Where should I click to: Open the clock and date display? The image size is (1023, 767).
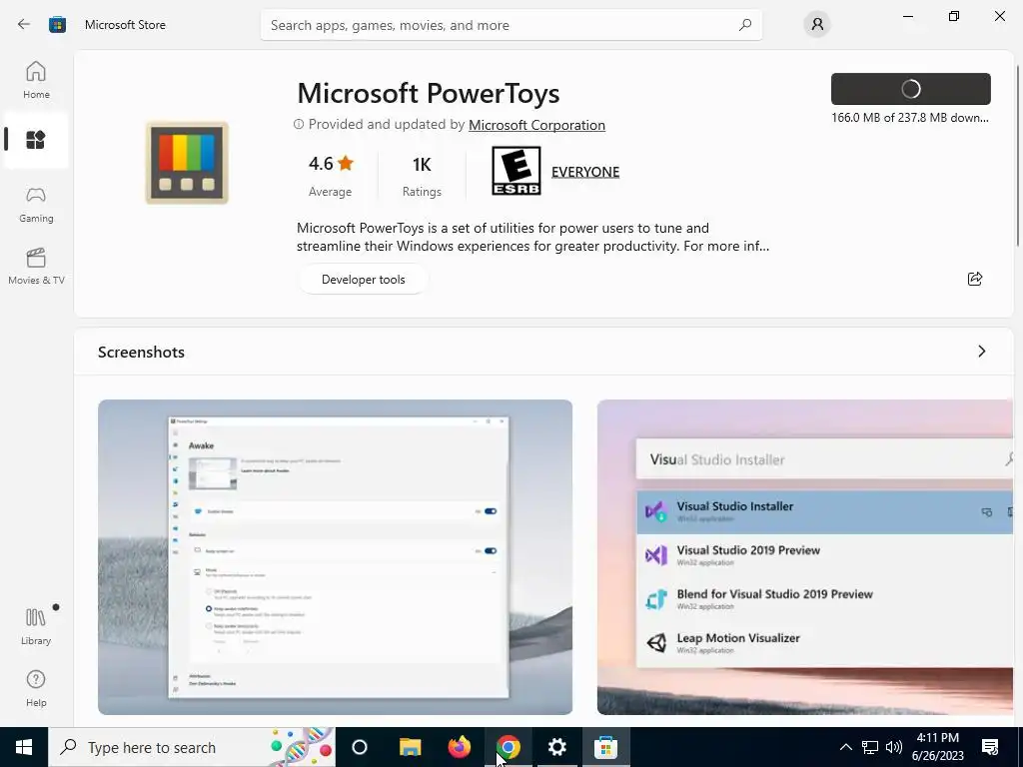[937, 747]
